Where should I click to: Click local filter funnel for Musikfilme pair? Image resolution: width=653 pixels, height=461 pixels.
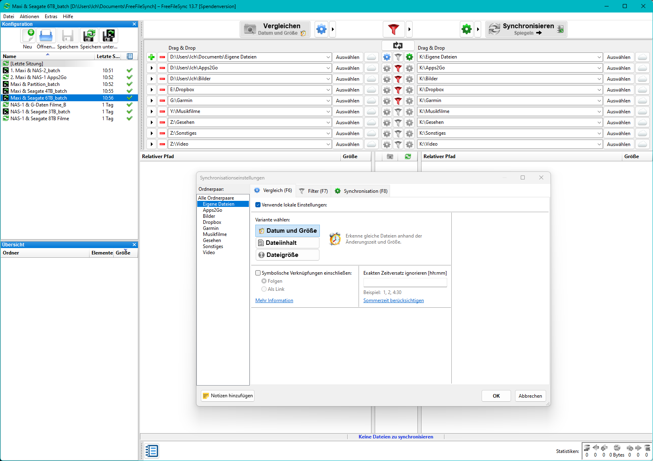(398, 111)
